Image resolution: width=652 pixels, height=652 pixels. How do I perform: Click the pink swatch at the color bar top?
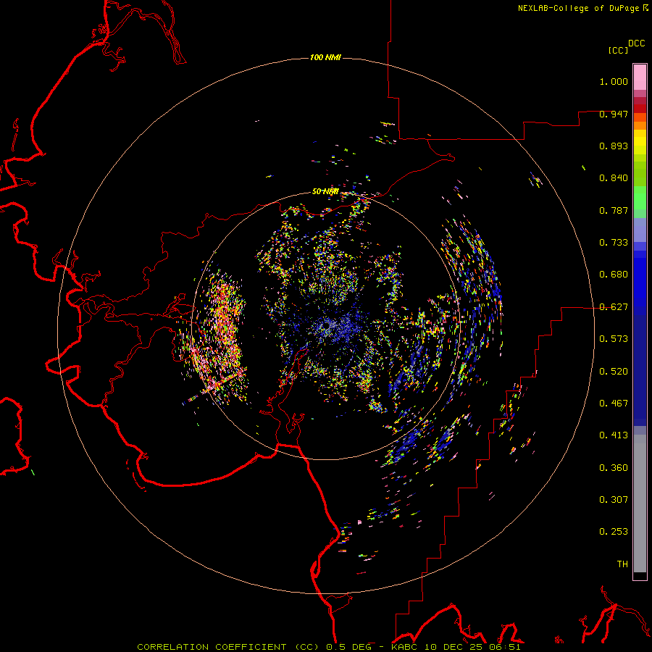640,78
